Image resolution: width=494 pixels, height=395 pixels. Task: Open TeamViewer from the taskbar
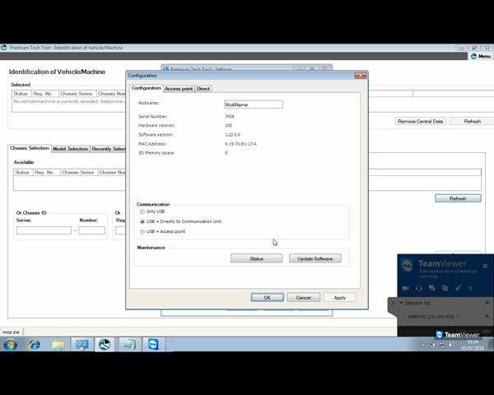coord(154,345)
